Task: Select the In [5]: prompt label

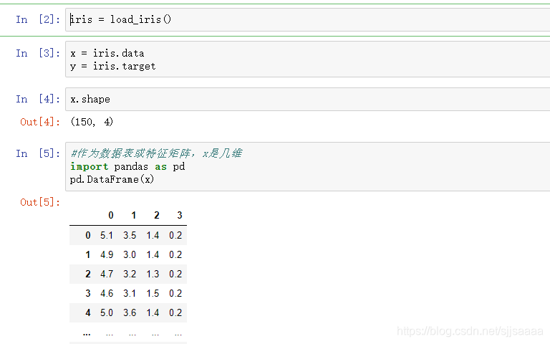Action: [38, 154]
